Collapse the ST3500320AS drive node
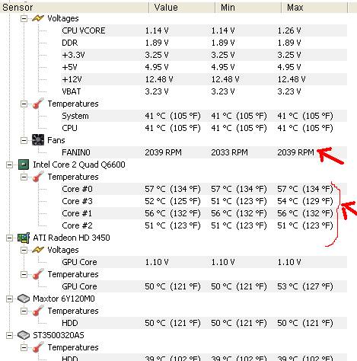 [x=9, y=335]
